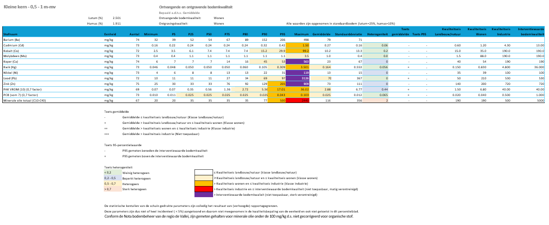
Task: Click the Stofnaam column header
Action: [x=11, y=34]
